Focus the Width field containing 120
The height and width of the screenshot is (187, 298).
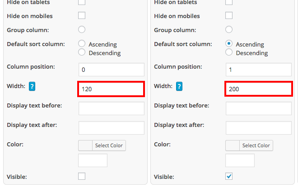[x=111, y=89]
